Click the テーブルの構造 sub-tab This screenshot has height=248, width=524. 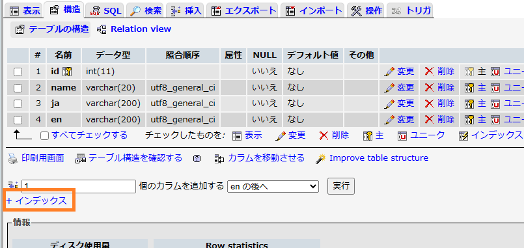(51, 29)
